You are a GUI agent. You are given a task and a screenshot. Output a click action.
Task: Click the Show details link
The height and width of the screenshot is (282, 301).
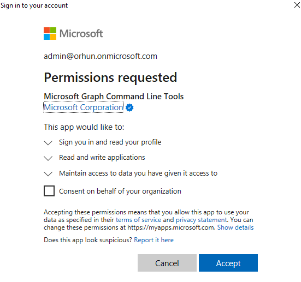point(235,227)
